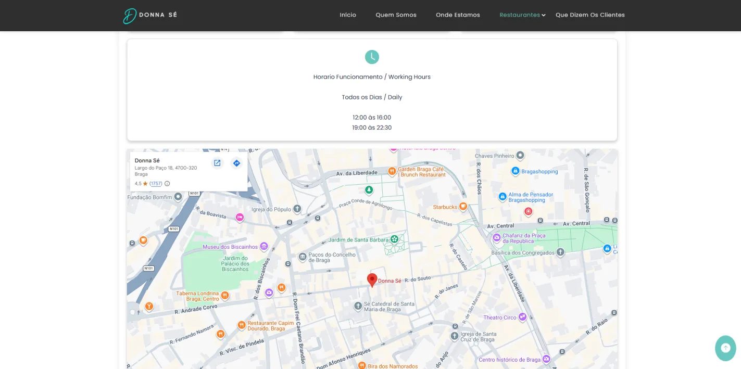Click the "19:00 às 22:30" hours text
This screenshot has height=369, width=741.
372,128
